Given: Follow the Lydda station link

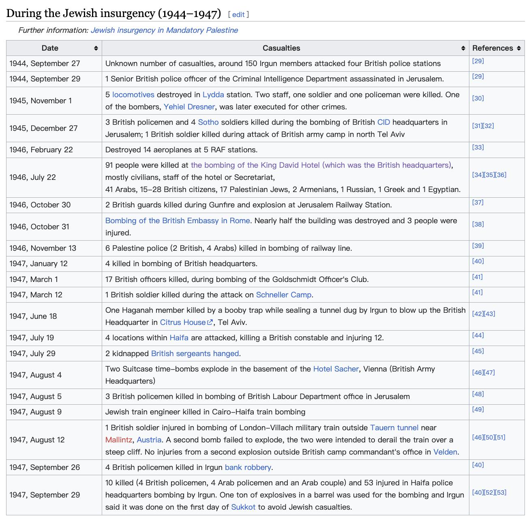Looking at the screenshot, I should pyautogui.click(x=213, y=95).
